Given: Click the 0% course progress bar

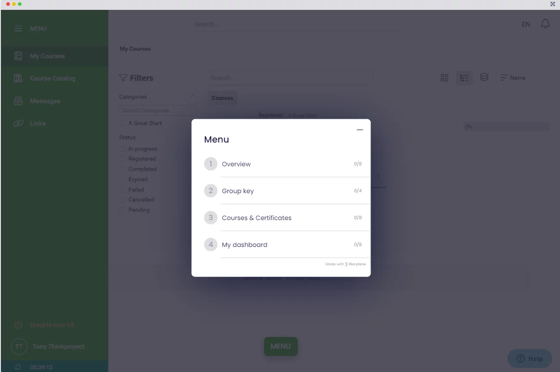Looking at the screenshot, I should (506, 127).
